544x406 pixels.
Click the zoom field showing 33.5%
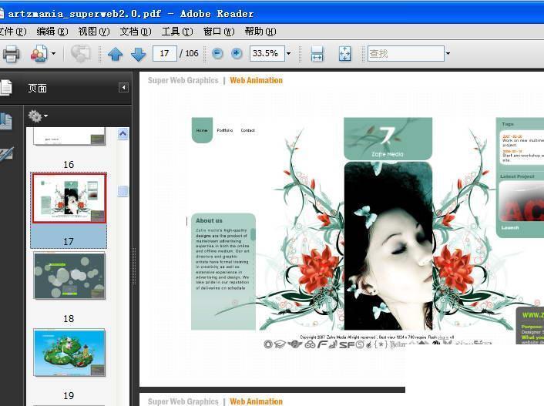[267, 53]
